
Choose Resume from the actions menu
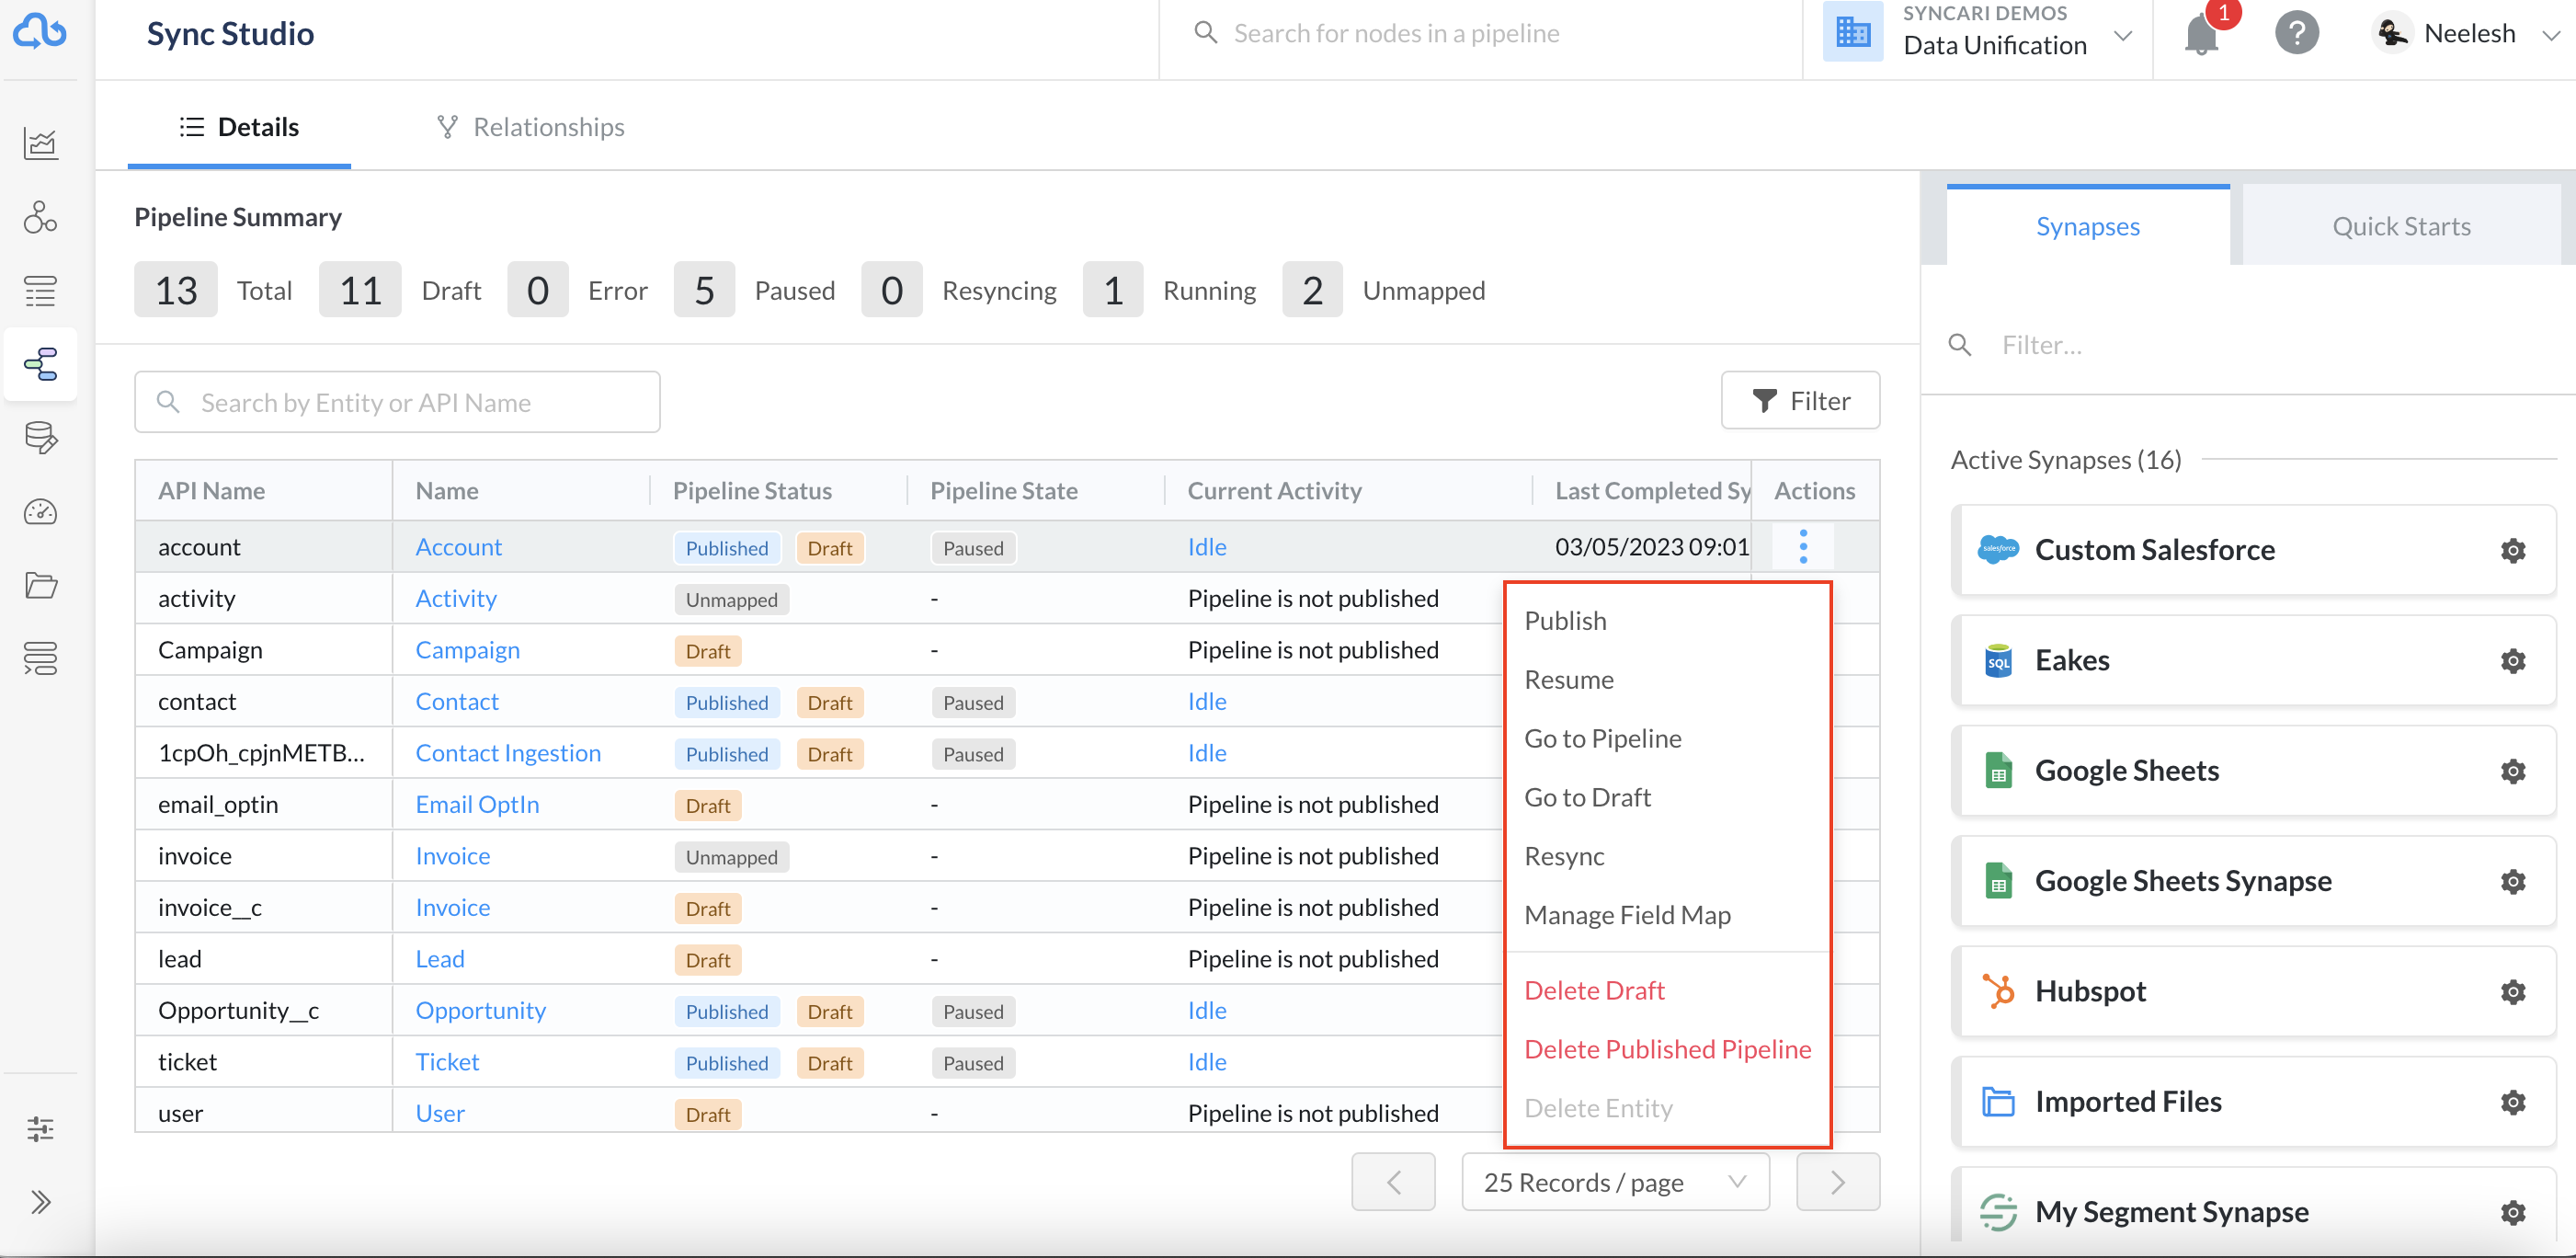pos(1568,680)
